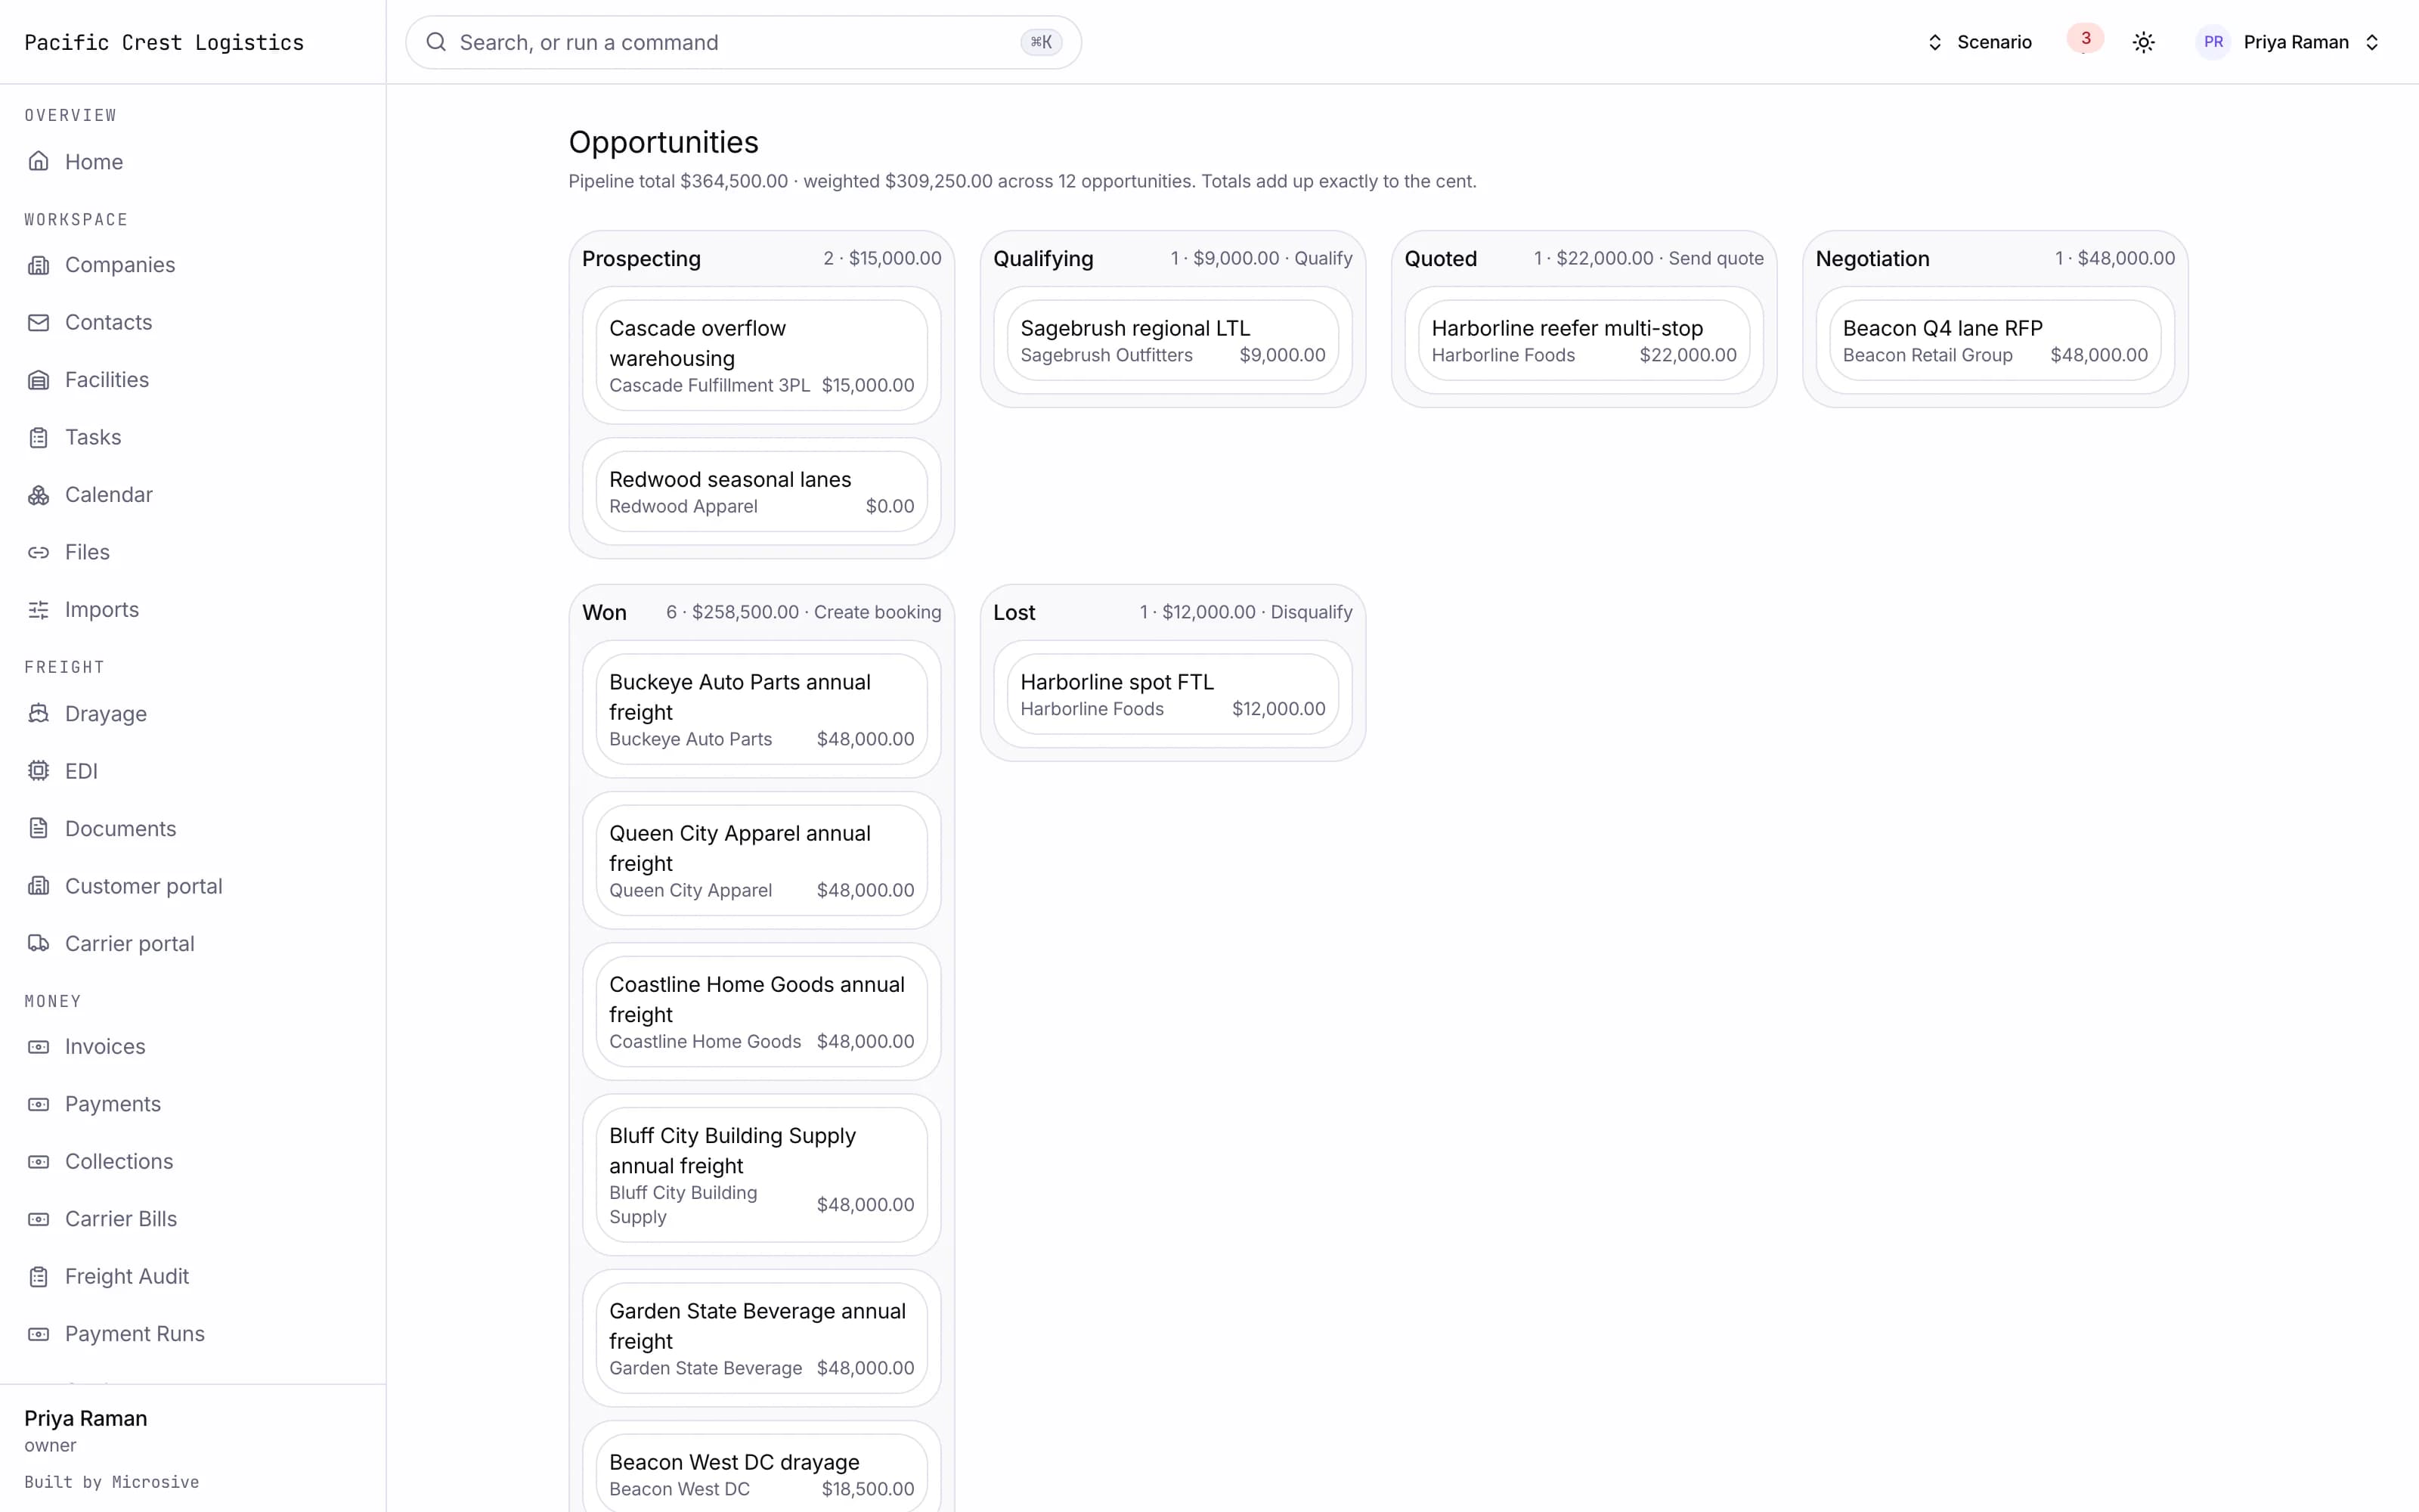Open Home from the sidebar icon
2419x1512 pixels.
(38, 161)
